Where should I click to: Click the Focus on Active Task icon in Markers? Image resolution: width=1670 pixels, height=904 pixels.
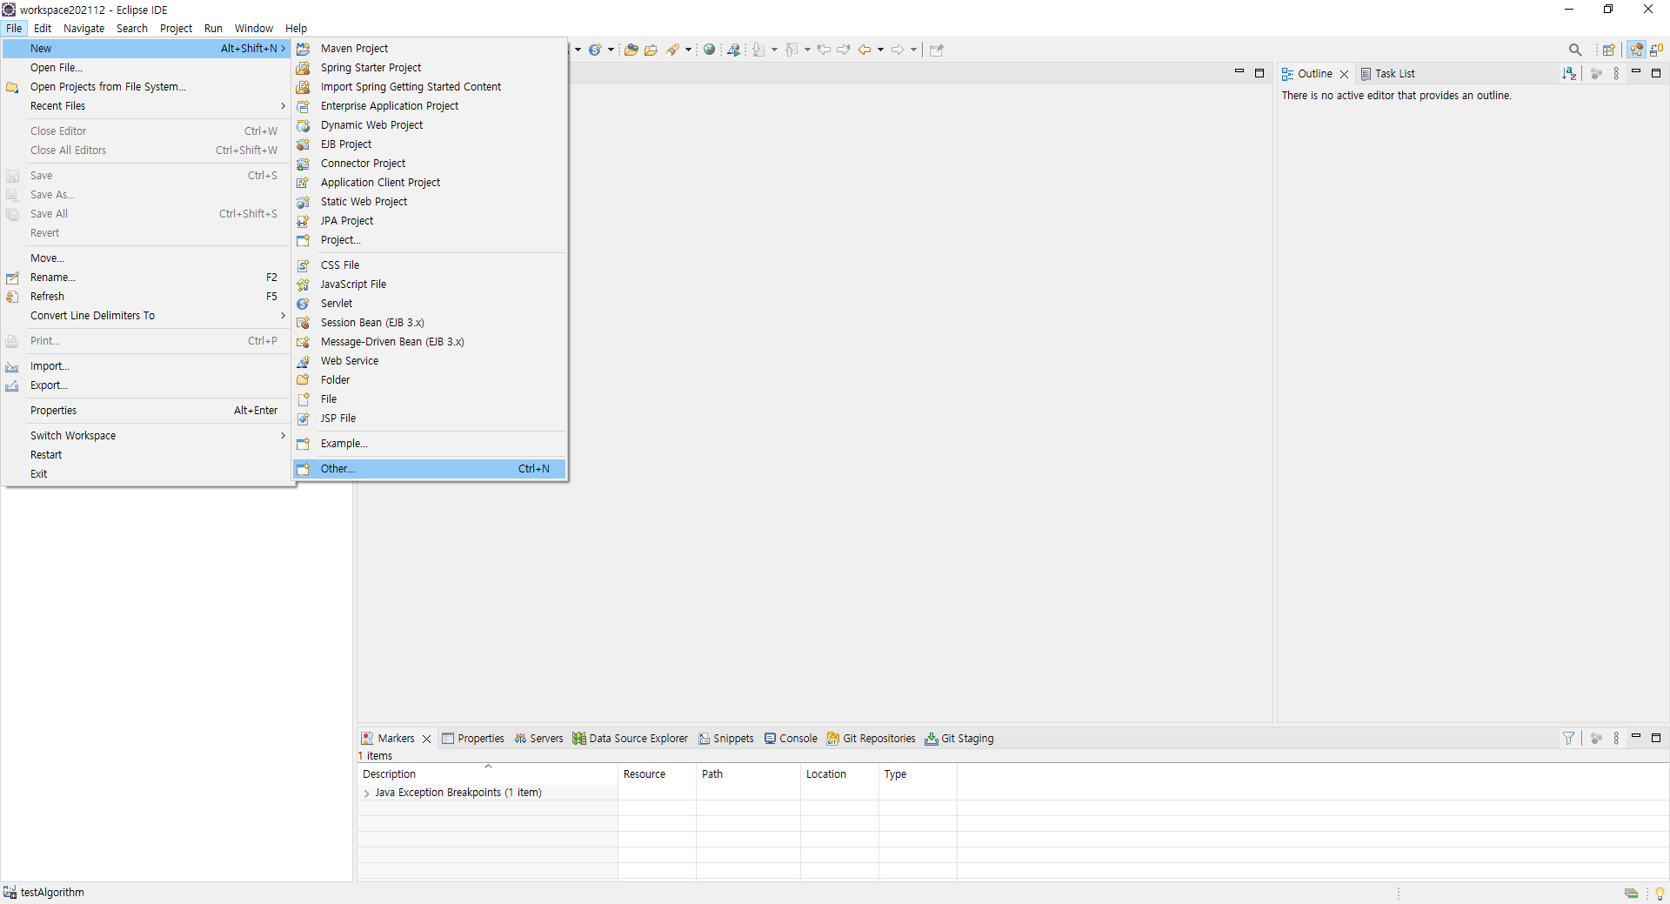[x=1596, y=738]
